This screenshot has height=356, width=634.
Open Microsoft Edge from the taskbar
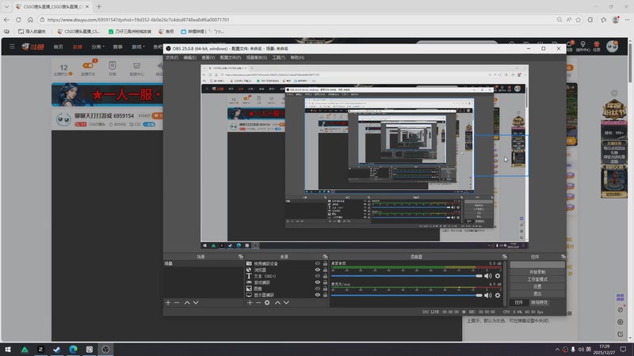pyautogui.click(x=73, y=349)
